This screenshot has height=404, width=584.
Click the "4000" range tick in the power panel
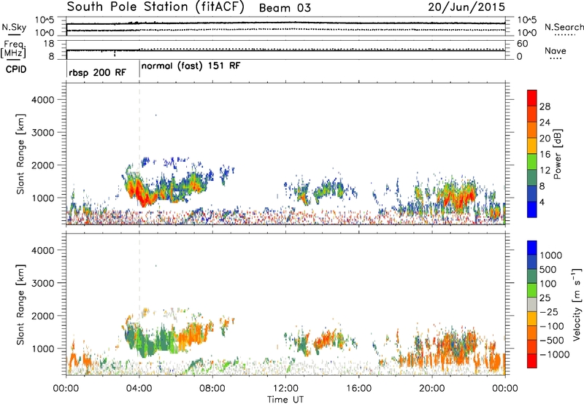click(x=42, y=100)
